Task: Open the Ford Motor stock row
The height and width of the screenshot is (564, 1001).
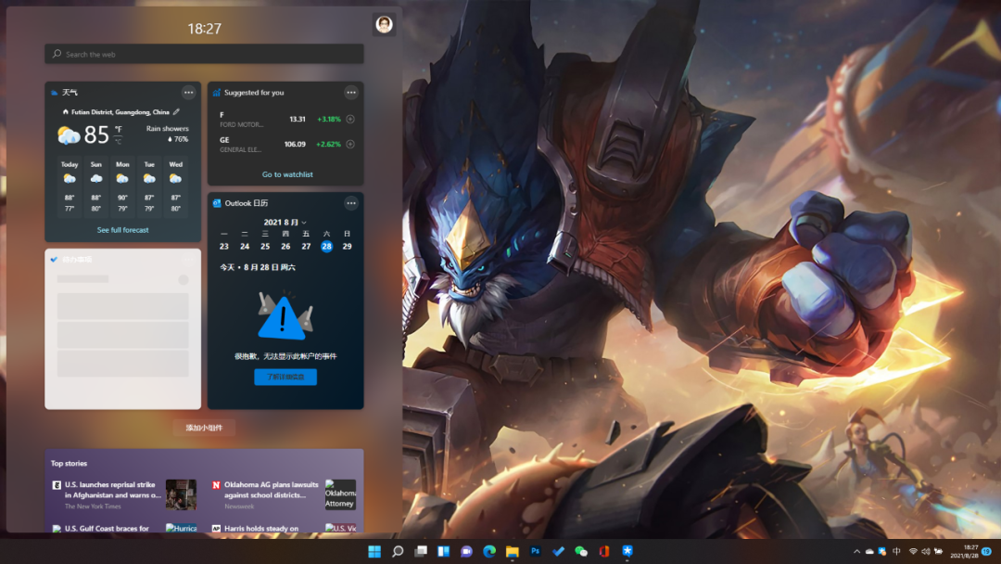Action: [x=285, y=120]
